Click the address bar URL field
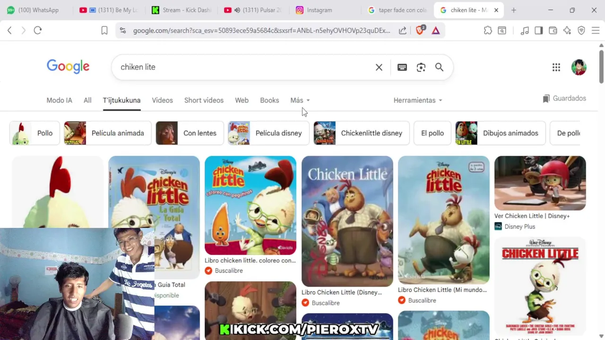 tap(261, 30)
